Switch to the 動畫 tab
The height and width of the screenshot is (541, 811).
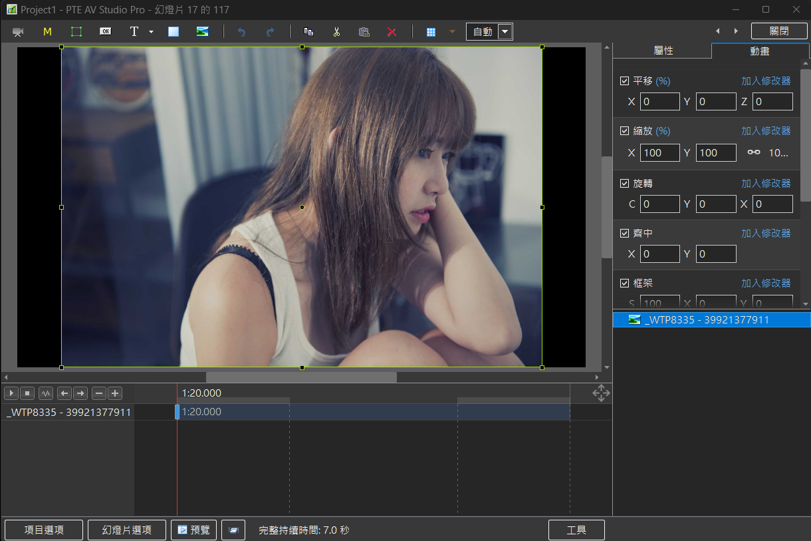(759, 51)
